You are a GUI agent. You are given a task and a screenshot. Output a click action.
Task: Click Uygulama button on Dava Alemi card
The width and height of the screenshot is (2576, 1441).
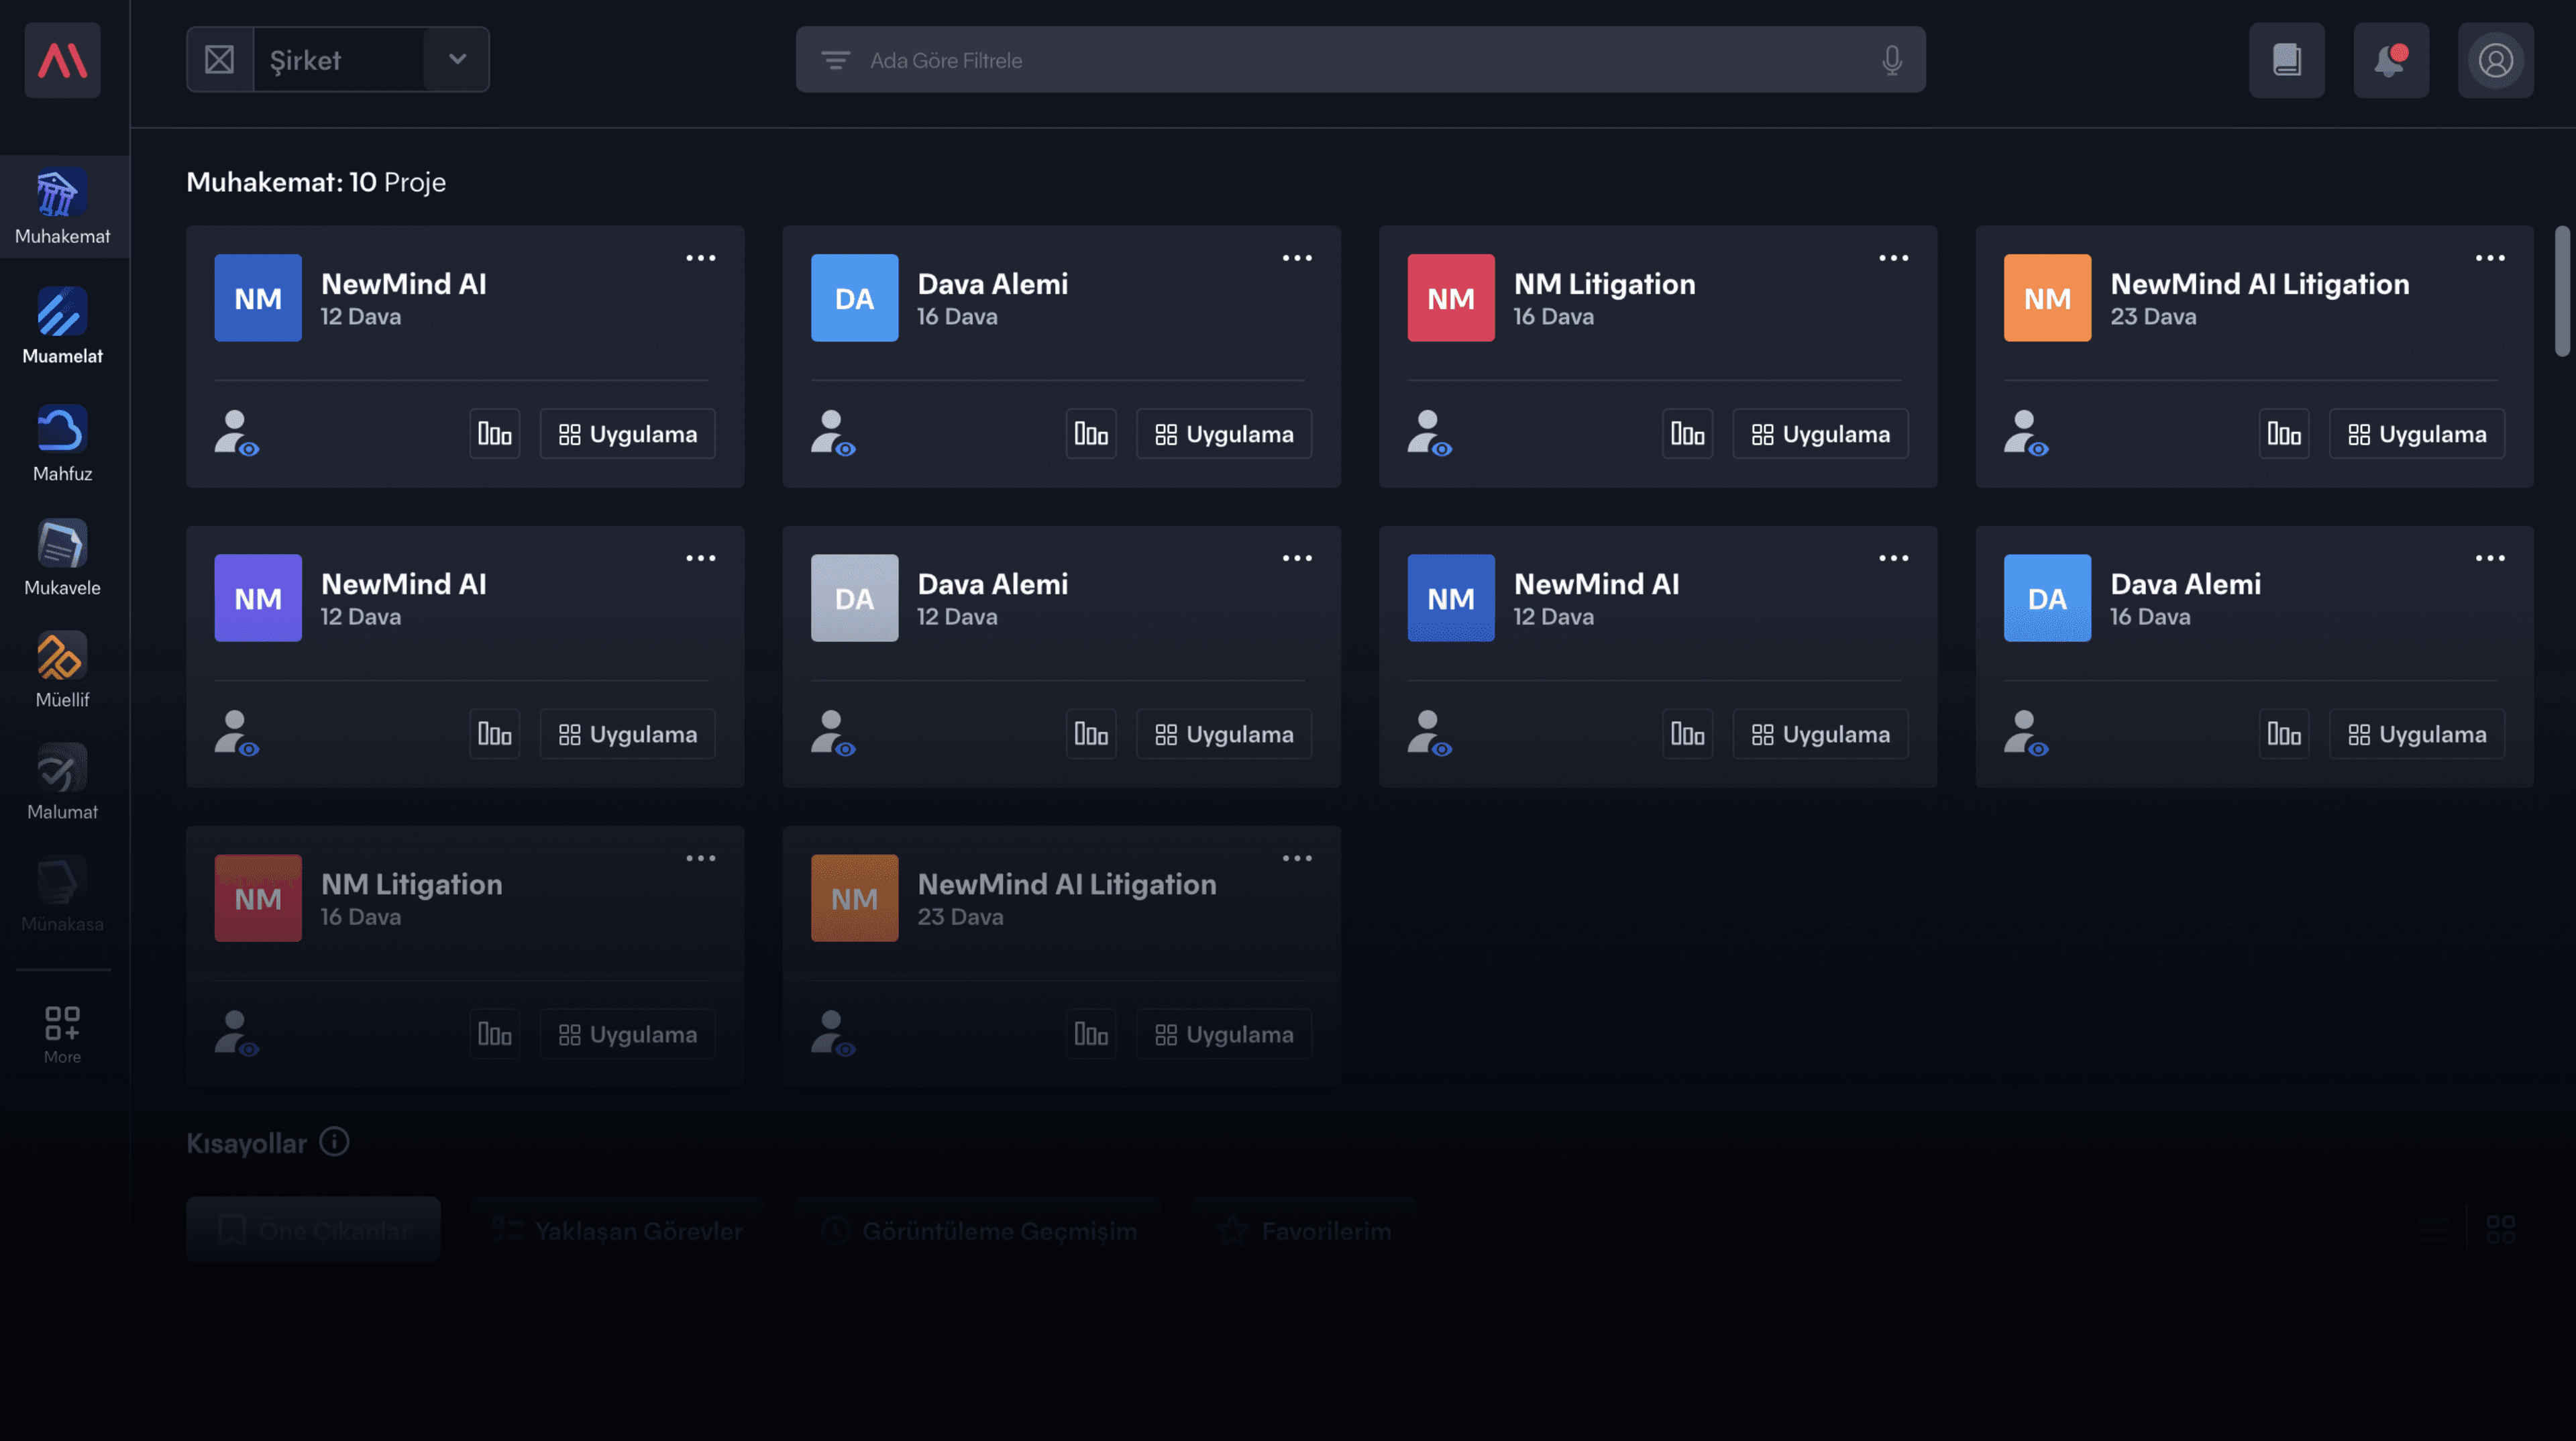click(1223, 434)
